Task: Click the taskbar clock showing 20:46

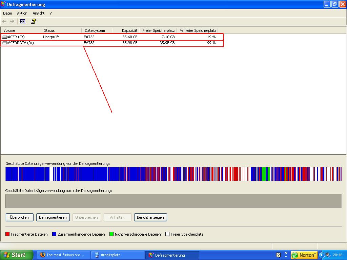Action: click(x=338, y=255)
